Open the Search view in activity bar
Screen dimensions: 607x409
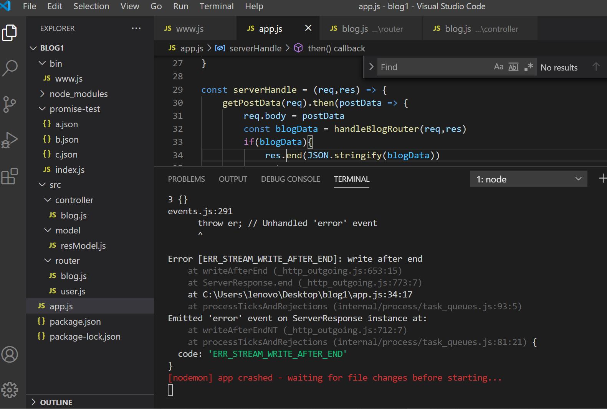pos(10,68)
